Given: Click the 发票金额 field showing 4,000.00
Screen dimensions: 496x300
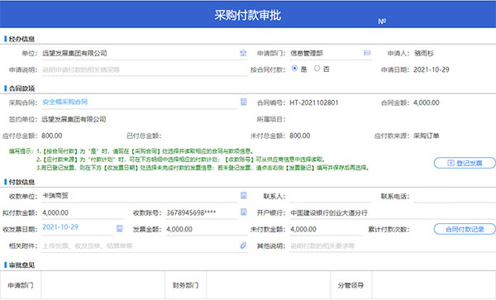Looking at the screenshot, I should pos(206,230).
